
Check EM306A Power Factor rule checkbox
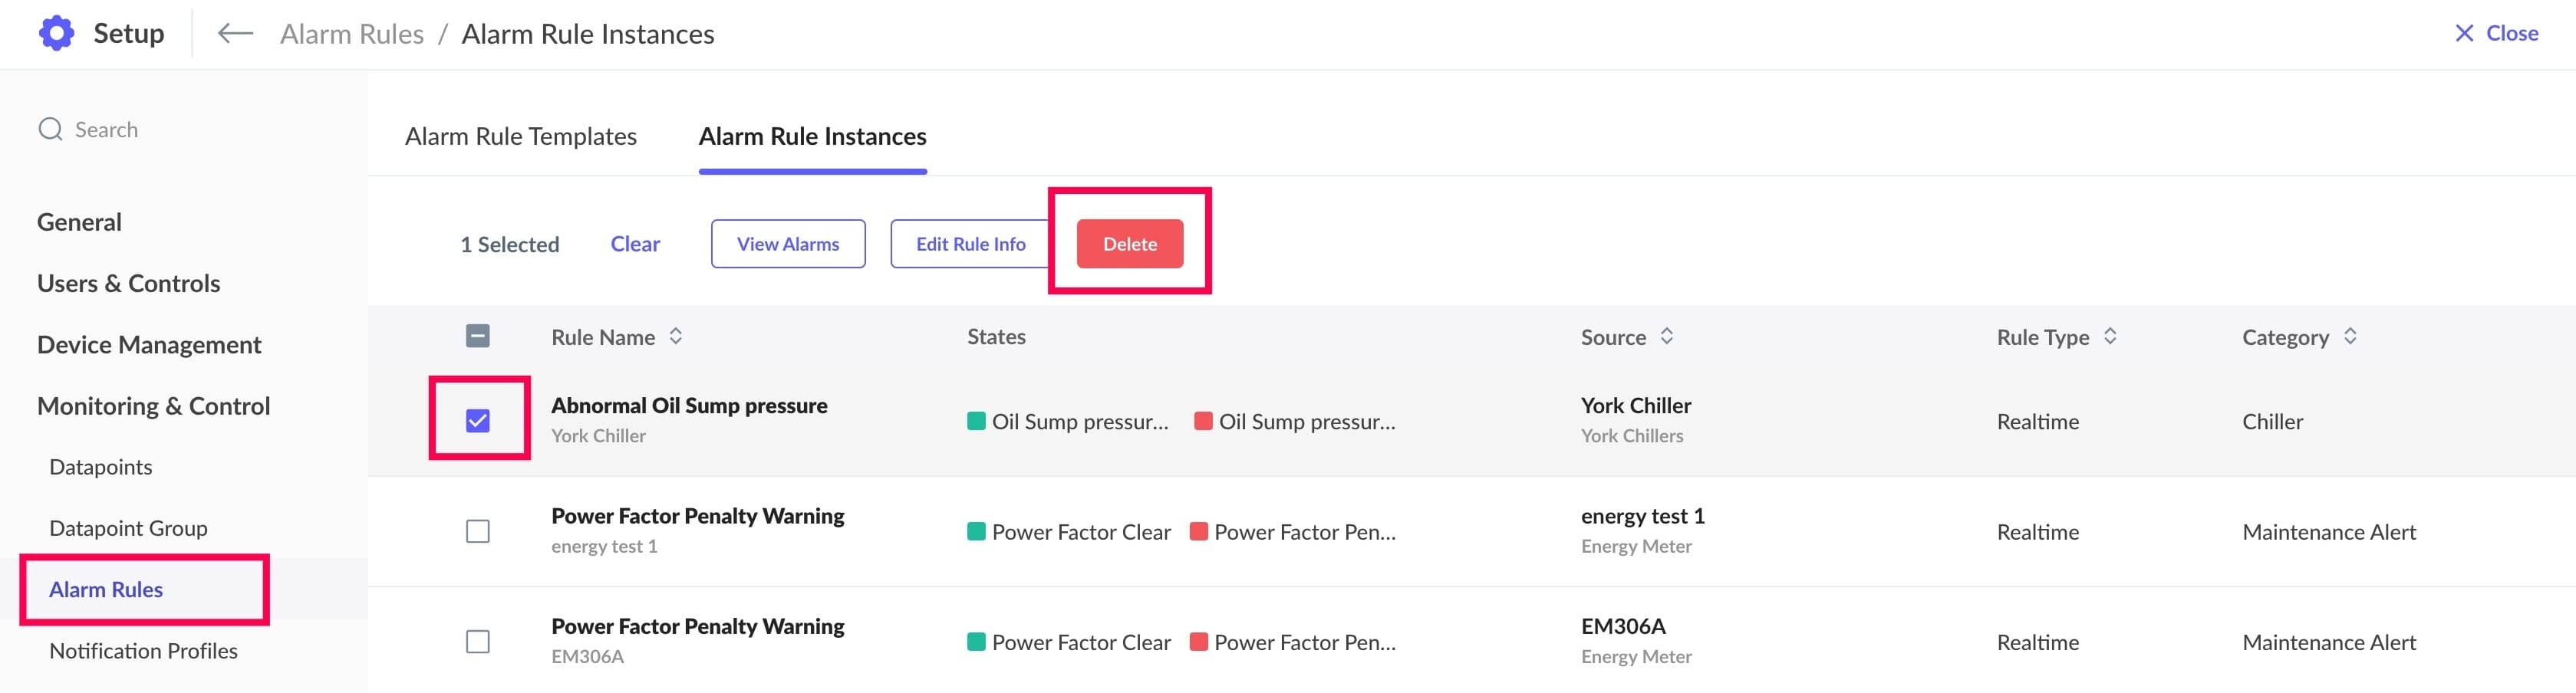coord(478,641)
